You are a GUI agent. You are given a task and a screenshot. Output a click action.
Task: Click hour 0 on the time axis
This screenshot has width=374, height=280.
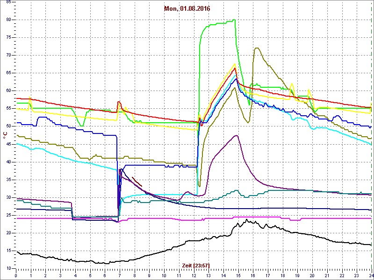[16, 275]
